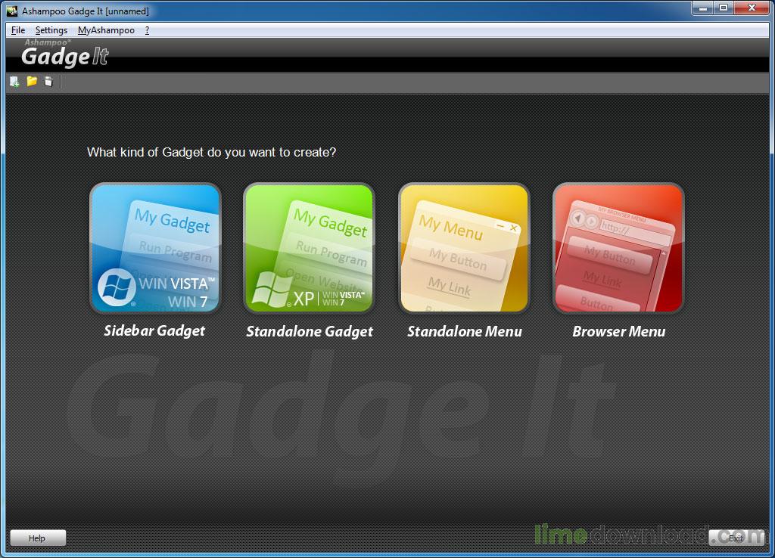Create a new gadget via the toolbar icon
This screenshot has height=558, width=775.
(13, 81)
